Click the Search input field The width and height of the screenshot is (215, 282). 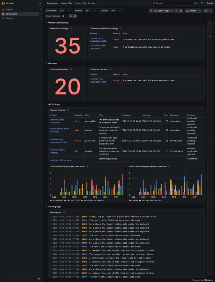(175, 3)
